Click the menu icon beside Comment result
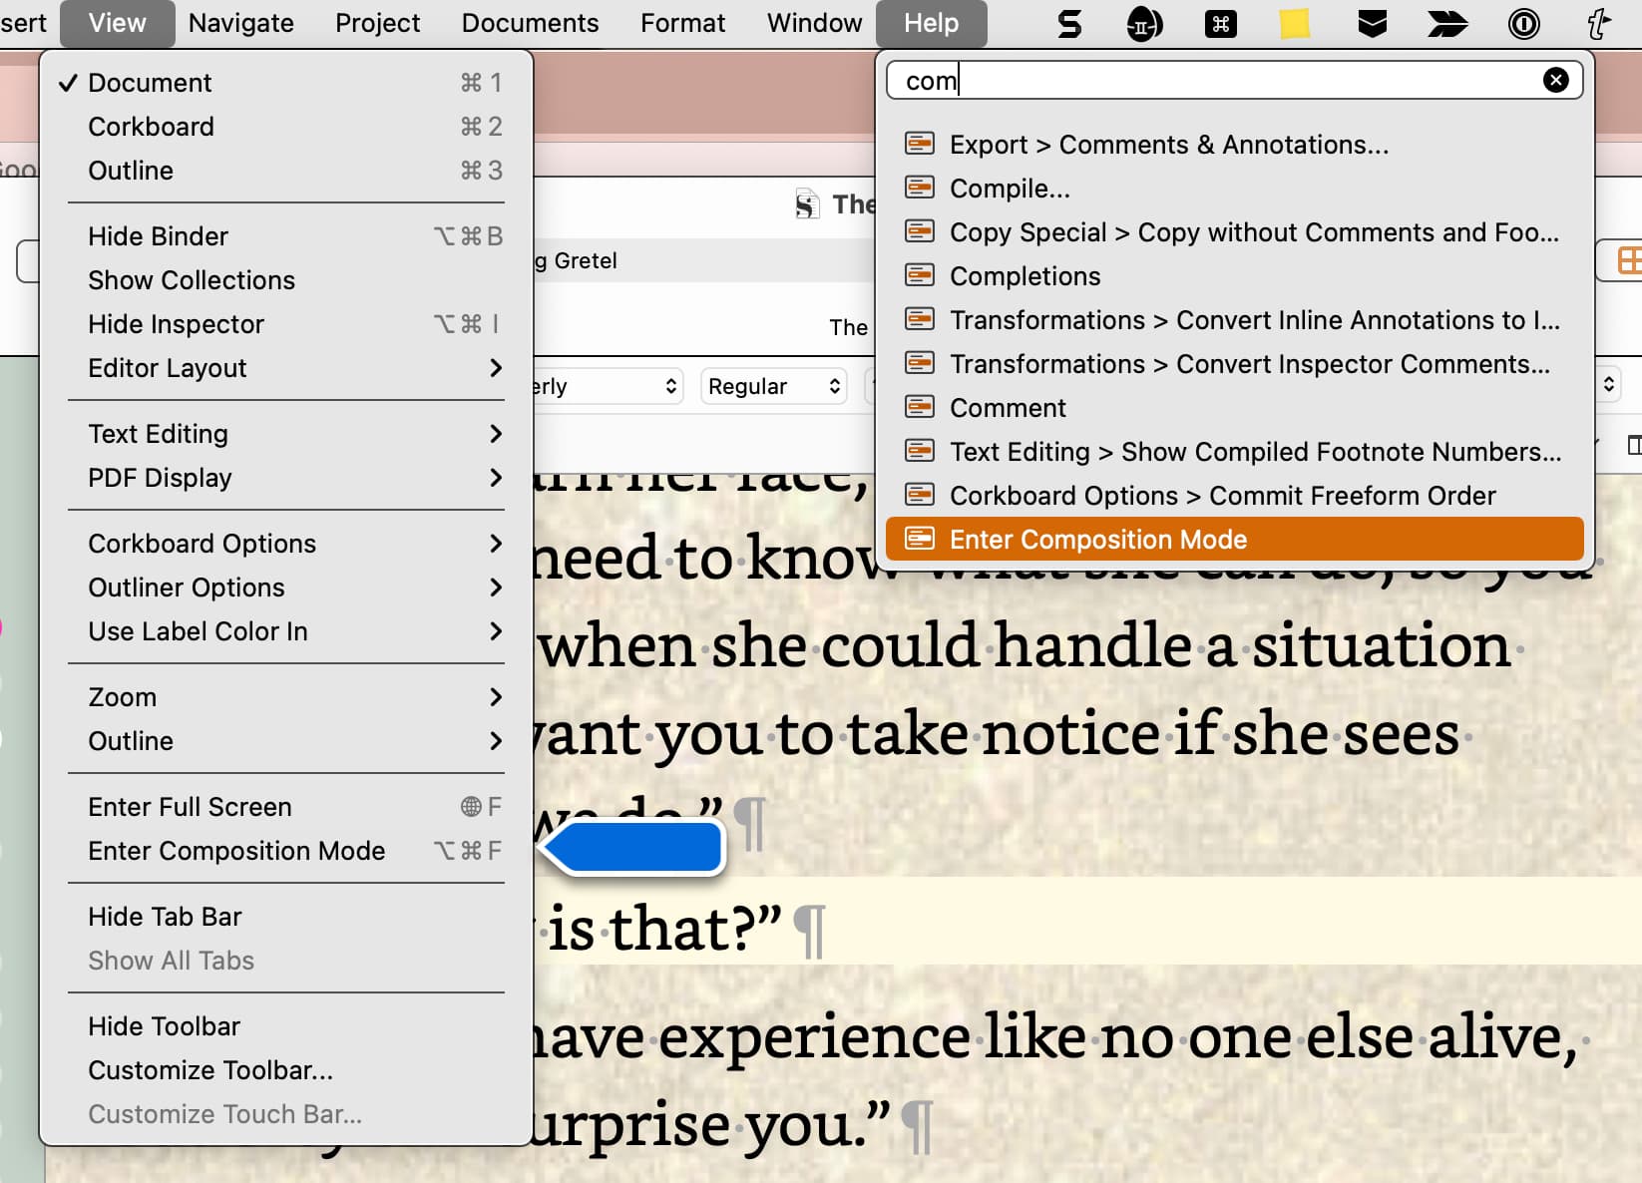 pos(919,407)
